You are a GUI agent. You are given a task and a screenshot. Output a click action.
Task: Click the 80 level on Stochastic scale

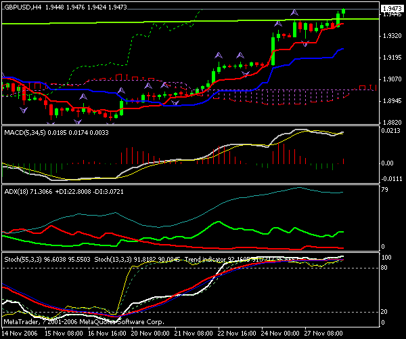tap(384, 268)
